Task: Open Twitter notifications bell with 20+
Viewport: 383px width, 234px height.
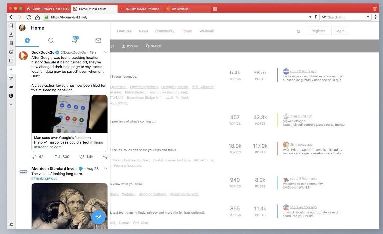Action: [75, 40]
